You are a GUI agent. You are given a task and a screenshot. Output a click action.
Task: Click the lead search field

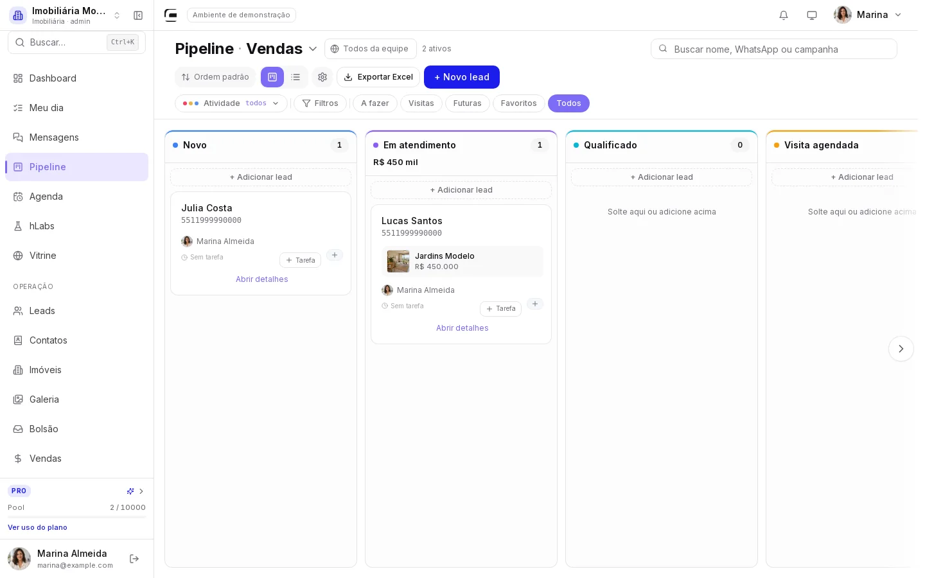click(774, 49)
